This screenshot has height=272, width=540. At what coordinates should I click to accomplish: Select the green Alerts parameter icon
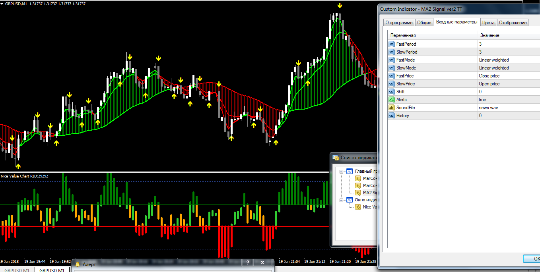[392, 100]
